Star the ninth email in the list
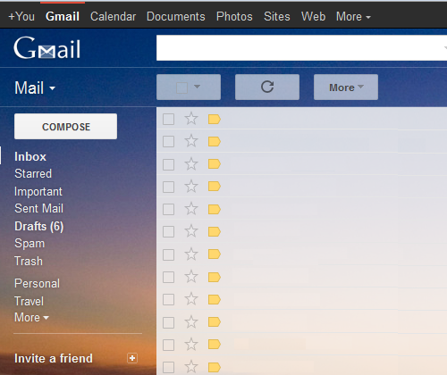This screenshot has width=447, height=375. click(191, 299)
